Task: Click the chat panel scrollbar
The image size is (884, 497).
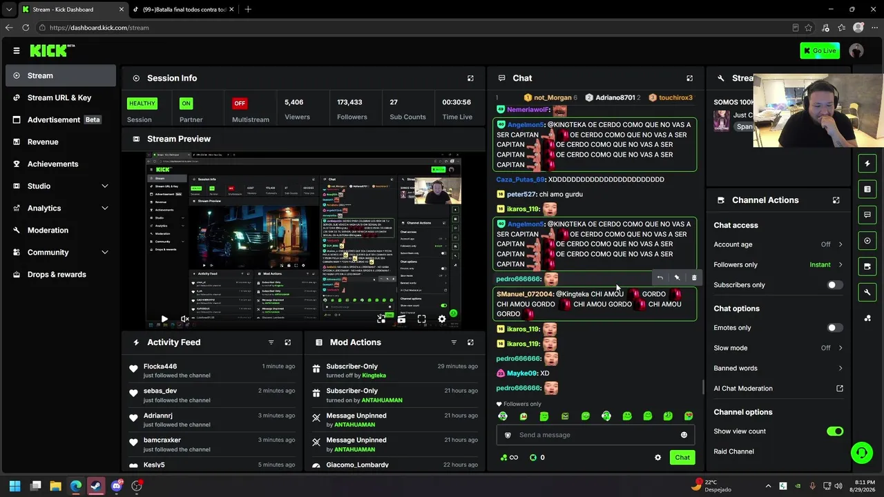Action: [x=703, y=387]
